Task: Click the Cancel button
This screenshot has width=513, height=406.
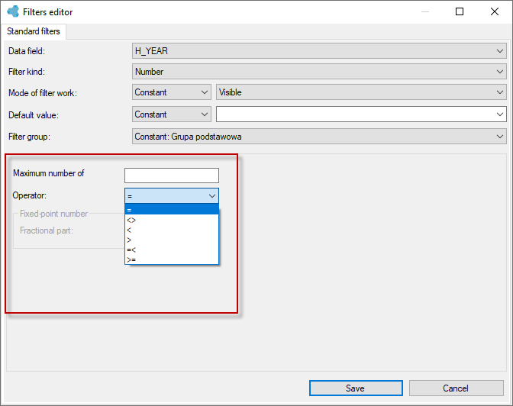Action: (x=456, y=388)
